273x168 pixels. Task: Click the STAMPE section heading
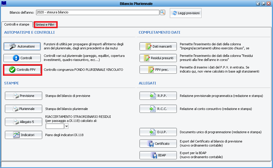(x=11, y=83)
